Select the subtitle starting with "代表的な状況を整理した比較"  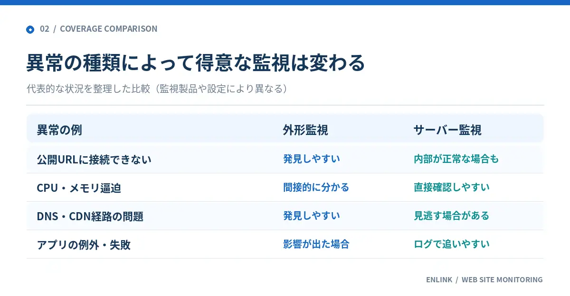coord(157,89)
